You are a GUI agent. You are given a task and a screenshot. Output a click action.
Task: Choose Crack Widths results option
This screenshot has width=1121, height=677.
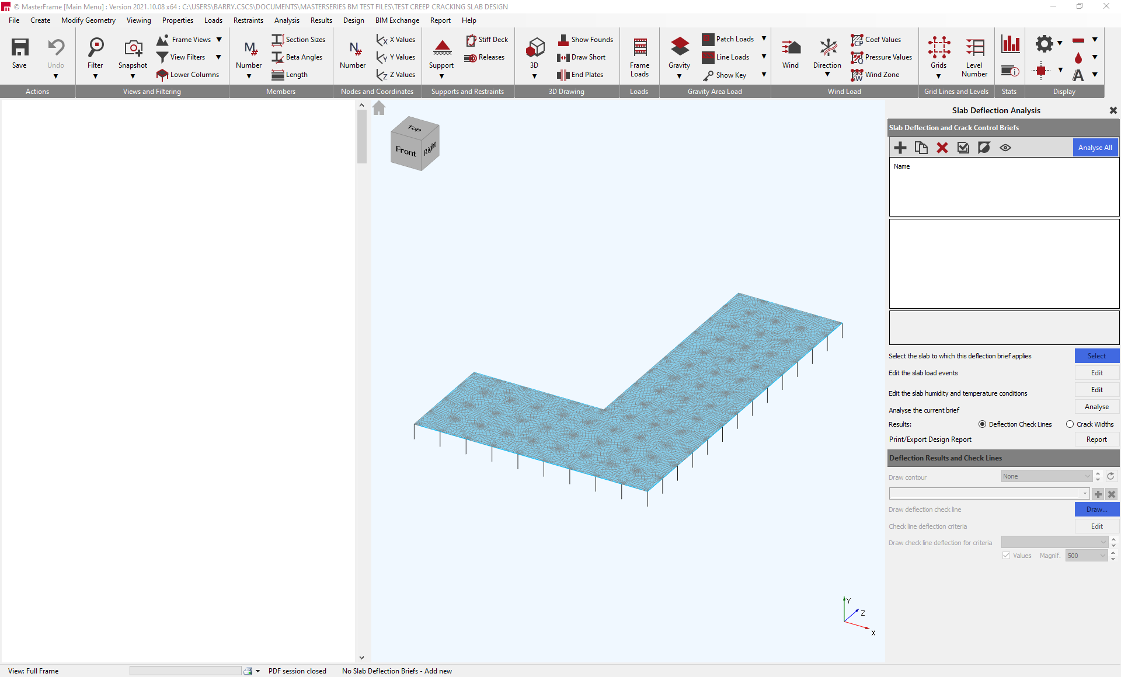coord(1069,424)
